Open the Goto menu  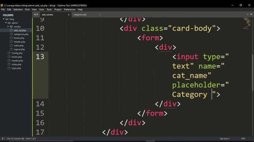42,9
